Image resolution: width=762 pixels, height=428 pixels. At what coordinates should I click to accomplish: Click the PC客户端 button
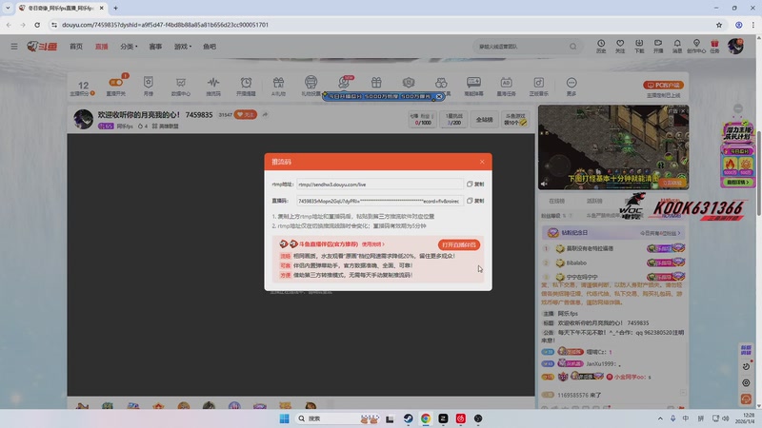click(663, 85)
